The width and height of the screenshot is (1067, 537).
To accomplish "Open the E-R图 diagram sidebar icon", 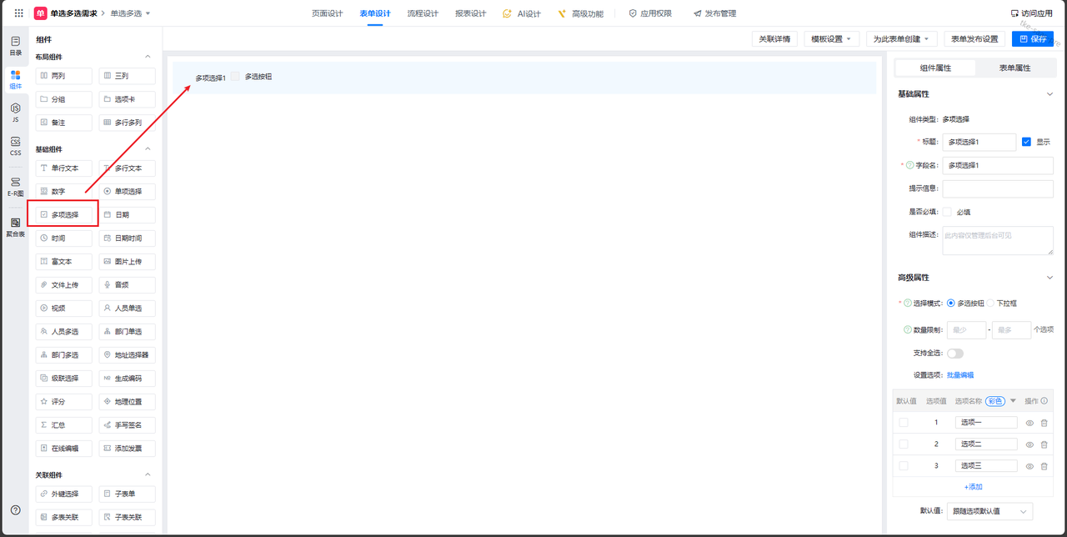I will tap(15, 186).
